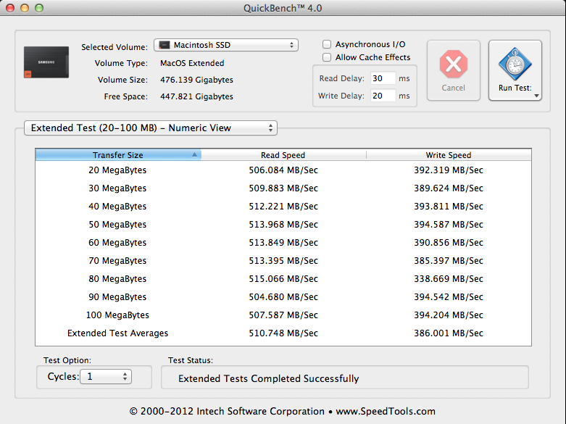The height and width of the screenshot is (424, 566).
Task: Click average read speed 510.748 MB/Sec
Action: point(283,333)
